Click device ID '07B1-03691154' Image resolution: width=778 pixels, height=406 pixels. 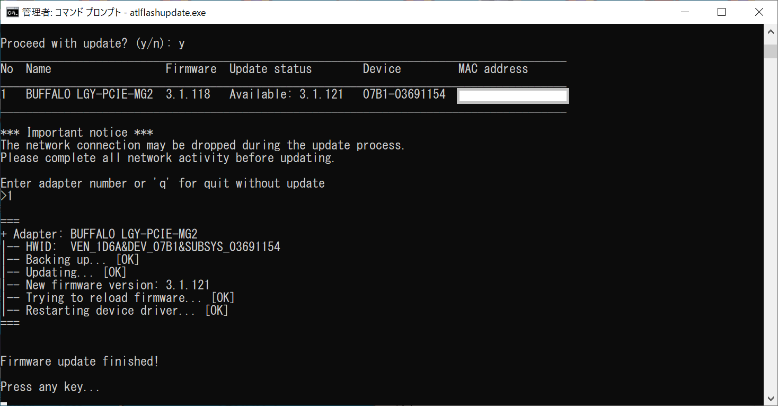pos(404,94)
